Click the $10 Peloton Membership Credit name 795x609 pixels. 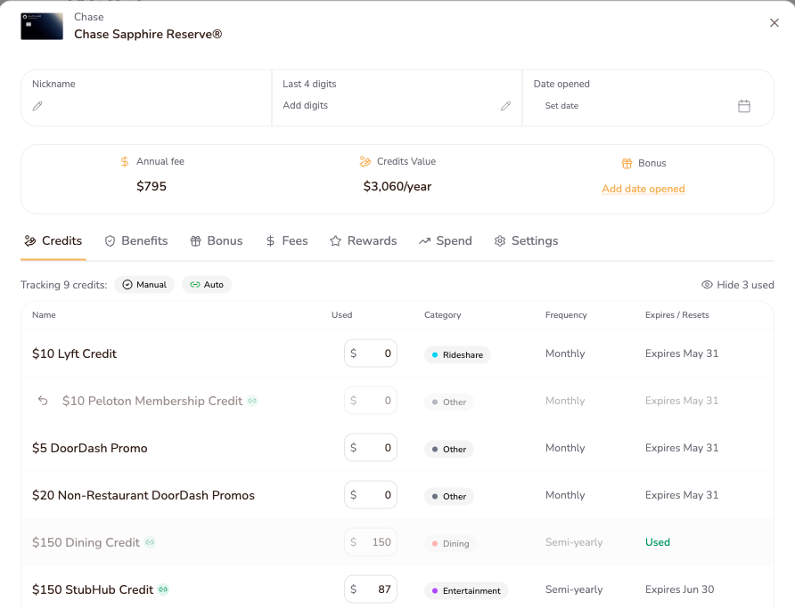click(x=152, y=401)
